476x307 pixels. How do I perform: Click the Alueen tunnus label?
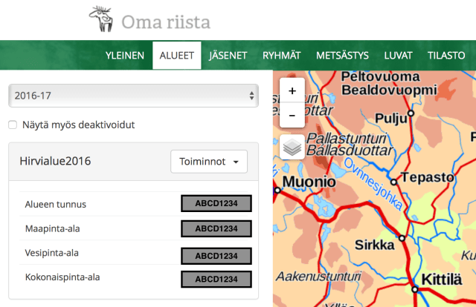pos(56,205)
